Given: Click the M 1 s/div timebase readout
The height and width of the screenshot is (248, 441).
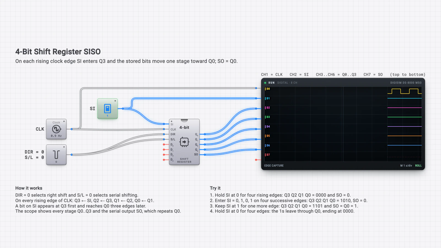Looking at the screenshot, I should (406, 166).
